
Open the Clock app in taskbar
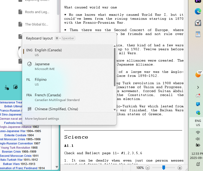click(x=198, y=23)
